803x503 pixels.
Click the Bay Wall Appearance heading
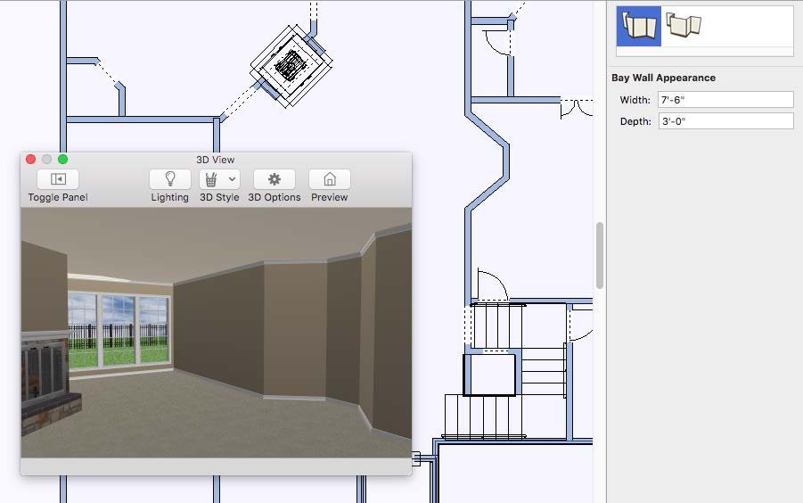663,78
